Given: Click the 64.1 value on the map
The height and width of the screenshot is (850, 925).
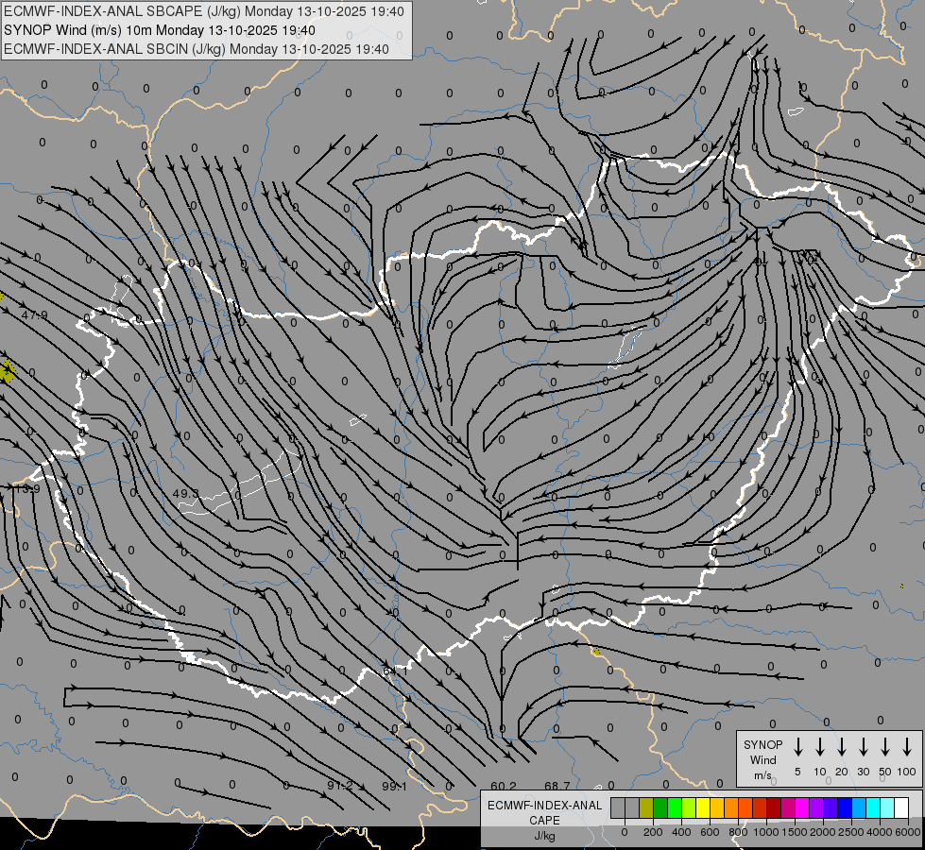Looking at the screenshot, I should coord(395,671).
